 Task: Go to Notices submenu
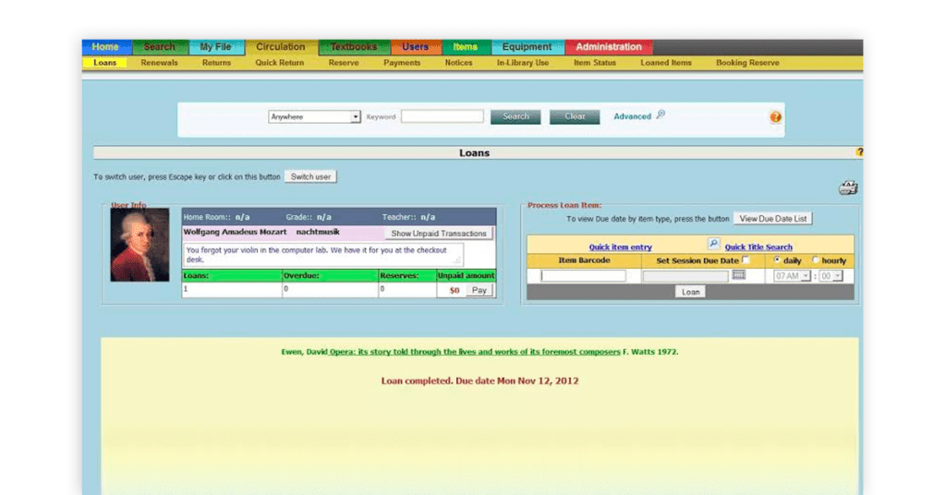pyautogui.click(x=458, y=63)
